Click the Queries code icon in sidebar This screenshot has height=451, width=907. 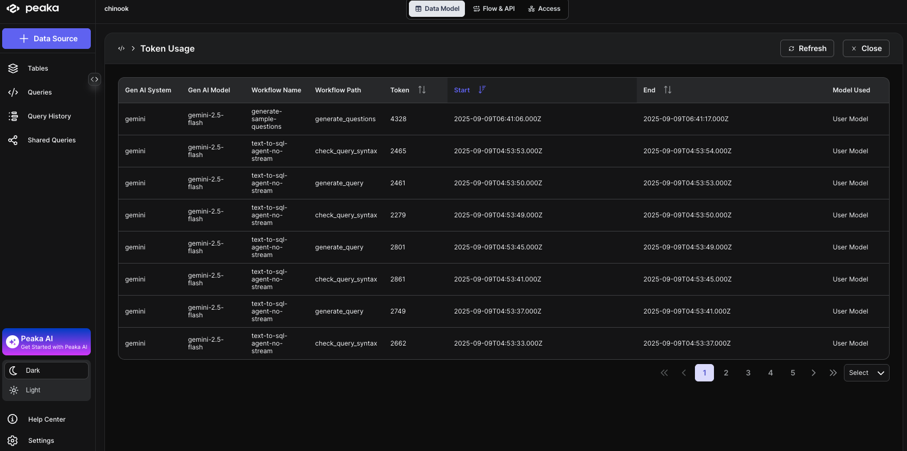[13, 92]
